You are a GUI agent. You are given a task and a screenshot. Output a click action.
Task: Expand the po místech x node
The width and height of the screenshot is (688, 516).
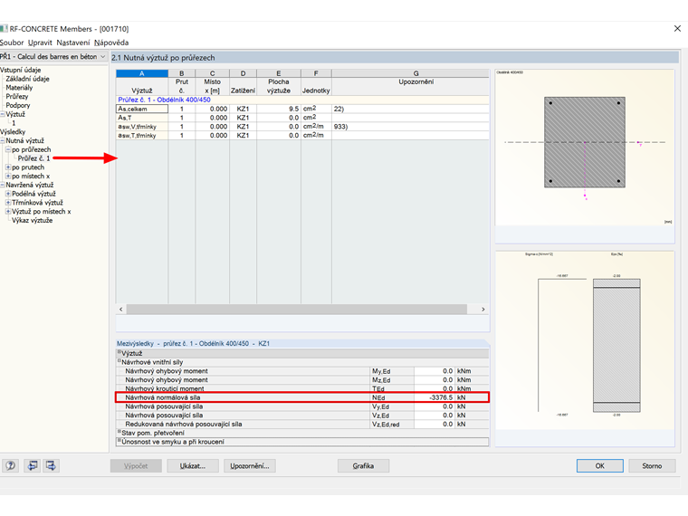click(8, 176)
